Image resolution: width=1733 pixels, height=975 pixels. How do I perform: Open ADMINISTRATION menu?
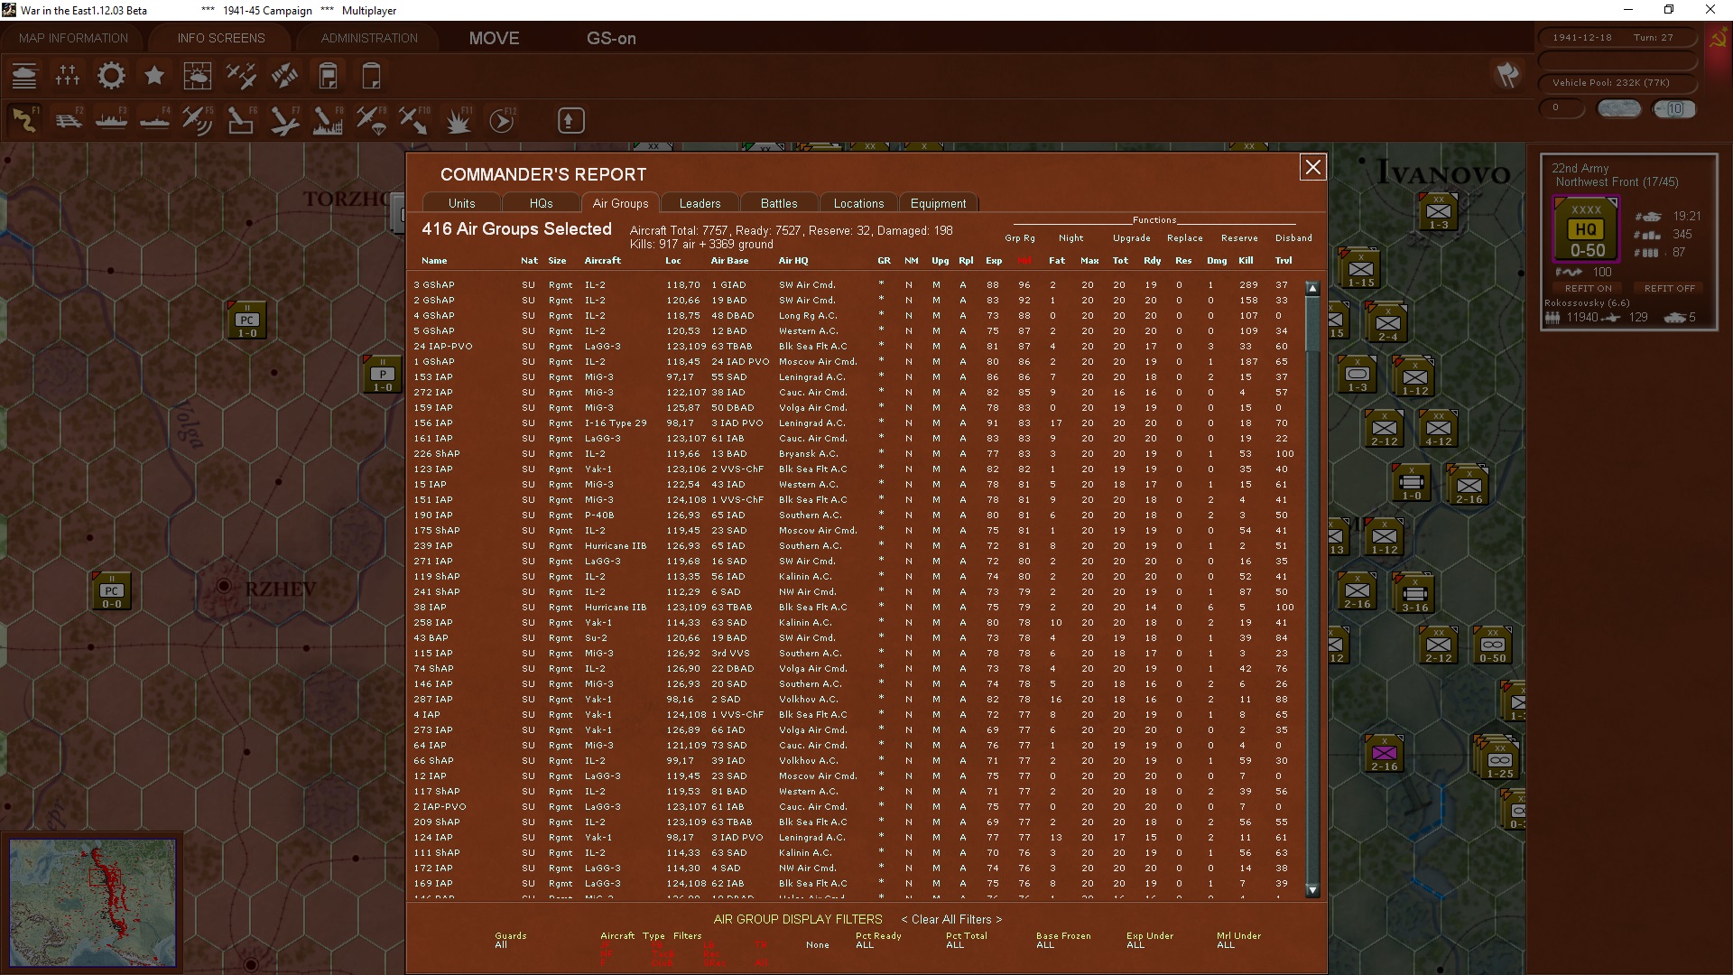pyautogui.click(x=369, y=38)
